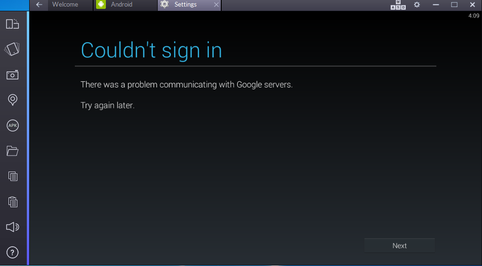Click the 4:09 clock display
This screenshot has width=482, height=266.
(474, 16)
